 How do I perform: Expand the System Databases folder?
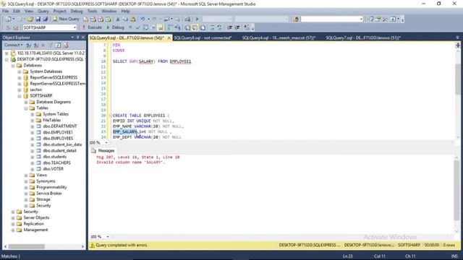(20, 71)
